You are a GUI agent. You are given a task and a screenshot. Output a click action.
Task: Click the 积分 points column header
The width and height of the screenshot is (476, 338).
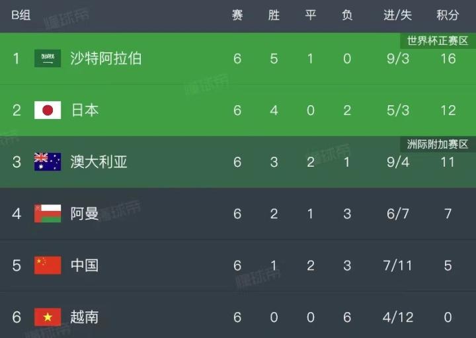(x=448, y=15)
